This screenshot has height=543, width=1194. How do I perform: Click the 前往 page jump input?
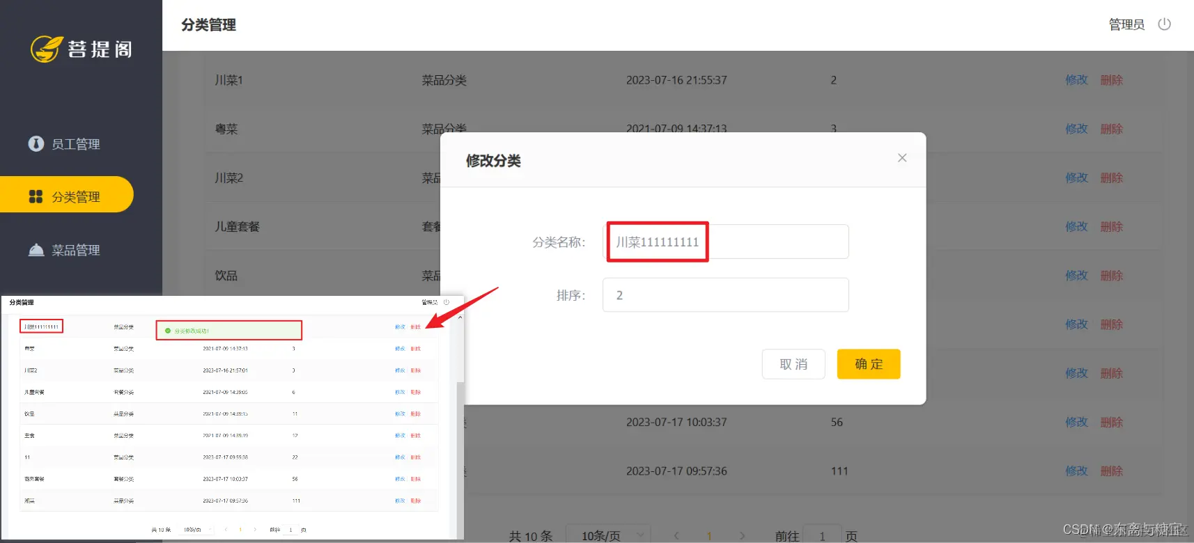pyautogui.click(x=822, y=535)
